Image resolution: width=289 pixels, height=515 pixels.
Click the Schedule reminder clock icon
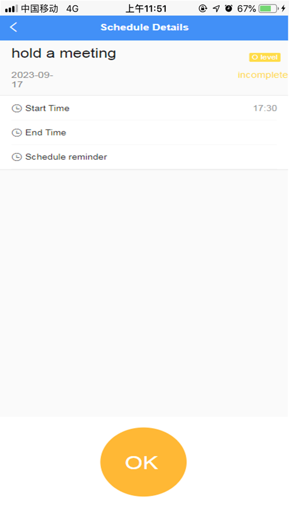(17, 157)
